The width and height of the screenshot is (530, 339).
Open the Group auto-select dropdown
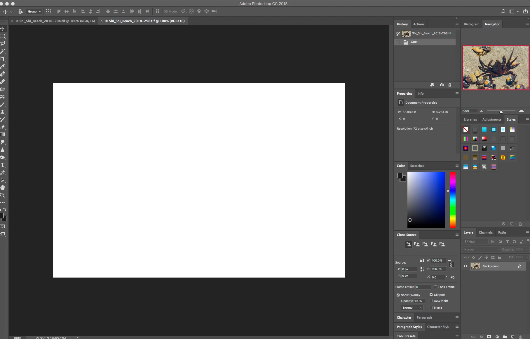(34, 11)
